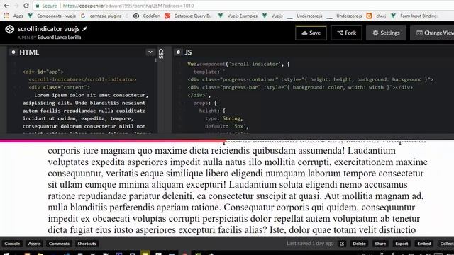
Task: Click the Export button
Action: click(402, 244)
